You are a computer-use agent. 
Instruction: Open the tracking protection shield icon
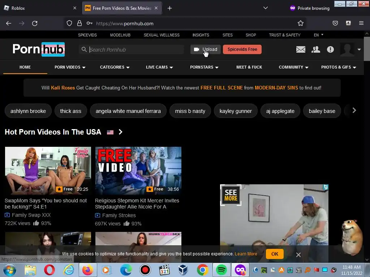69,23
